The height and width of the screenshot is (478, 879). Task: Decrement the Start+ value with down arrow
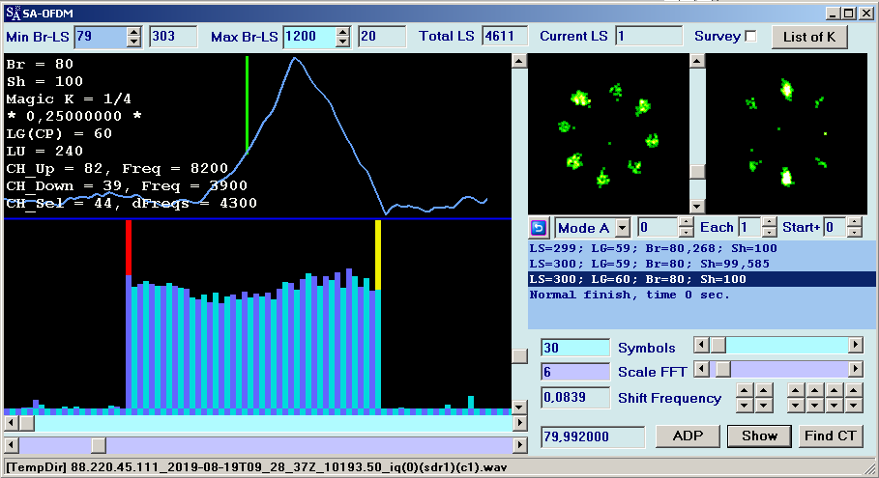pyautogui.click(x=854, y=233)
